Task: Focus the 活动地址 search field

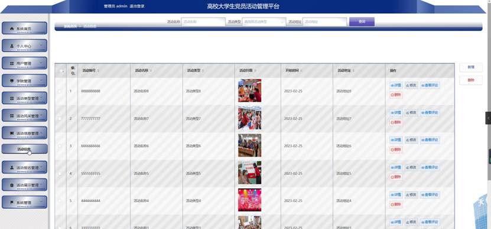Action: pos(325,22)
